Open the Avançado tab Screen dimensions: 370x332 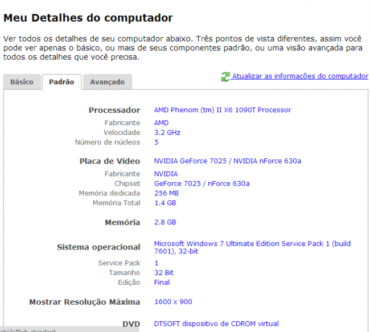coord(108,82)
